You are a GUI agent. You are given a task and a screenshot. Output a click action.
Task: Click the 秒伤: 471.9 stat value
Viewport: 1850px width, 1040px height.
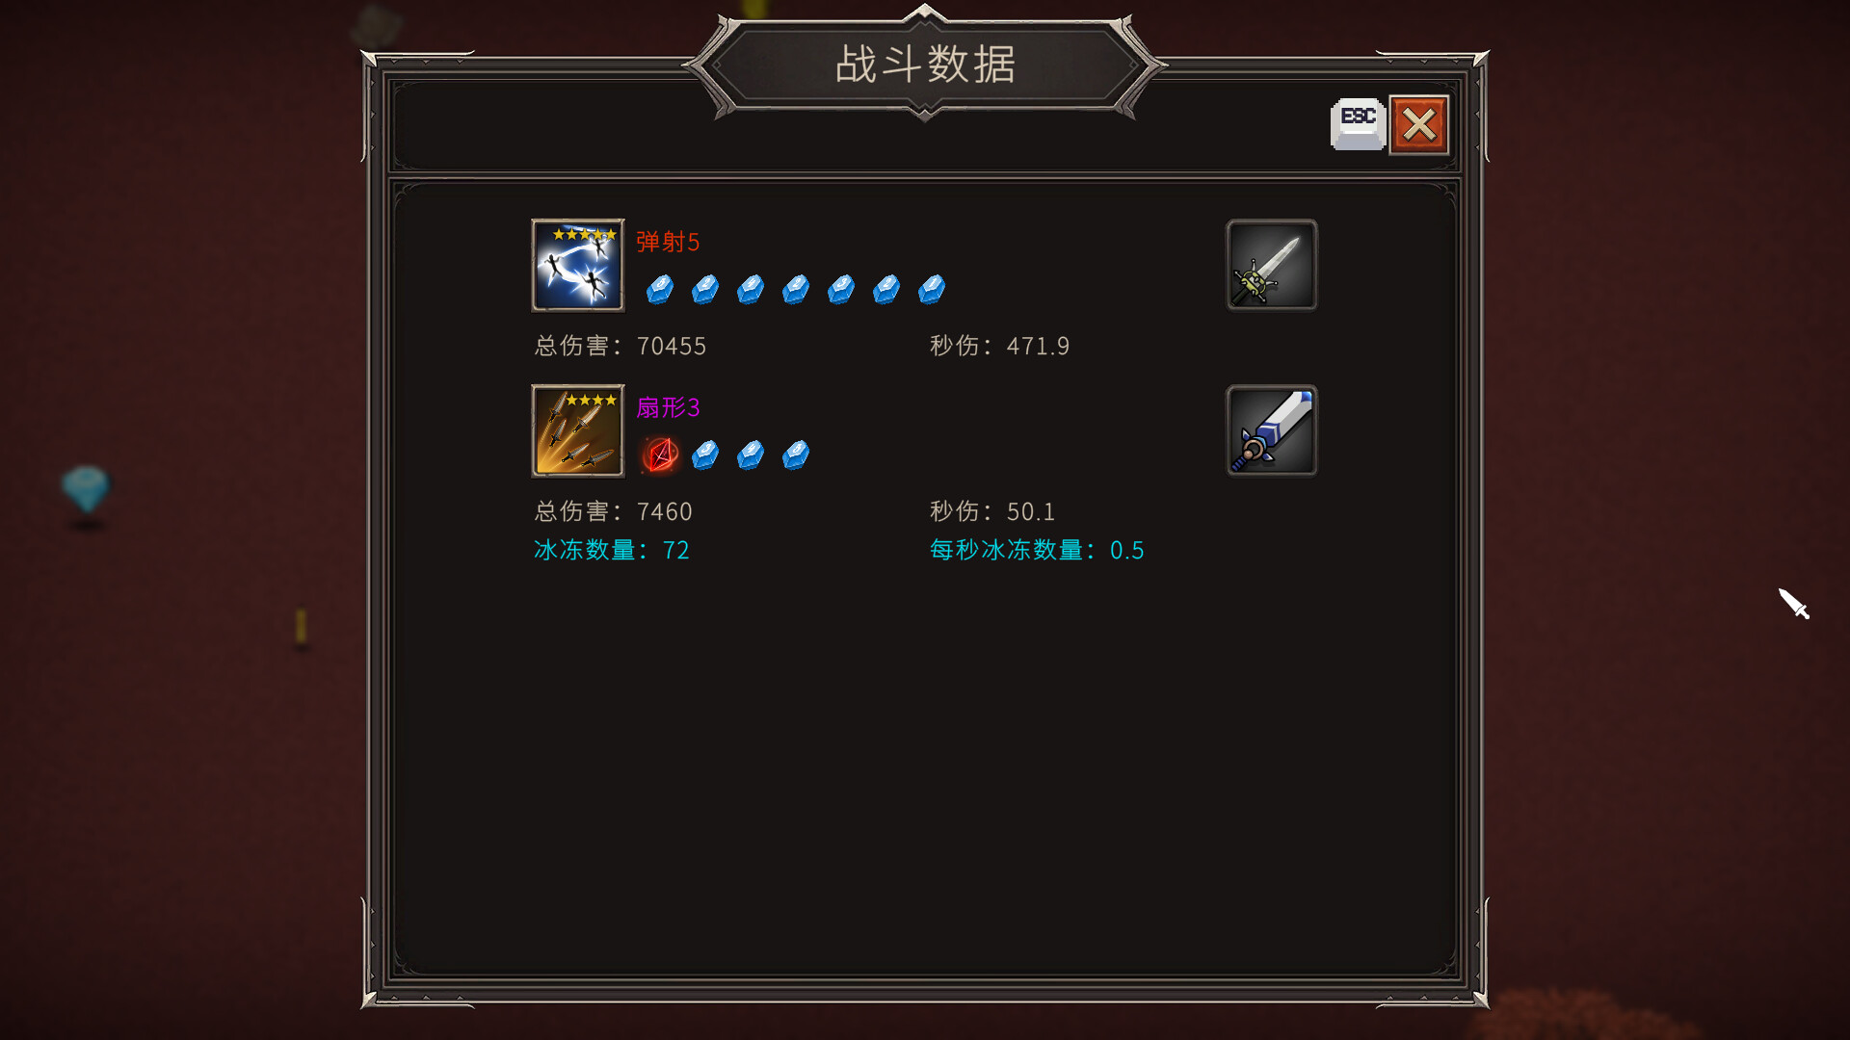click(x=999, y=346)
